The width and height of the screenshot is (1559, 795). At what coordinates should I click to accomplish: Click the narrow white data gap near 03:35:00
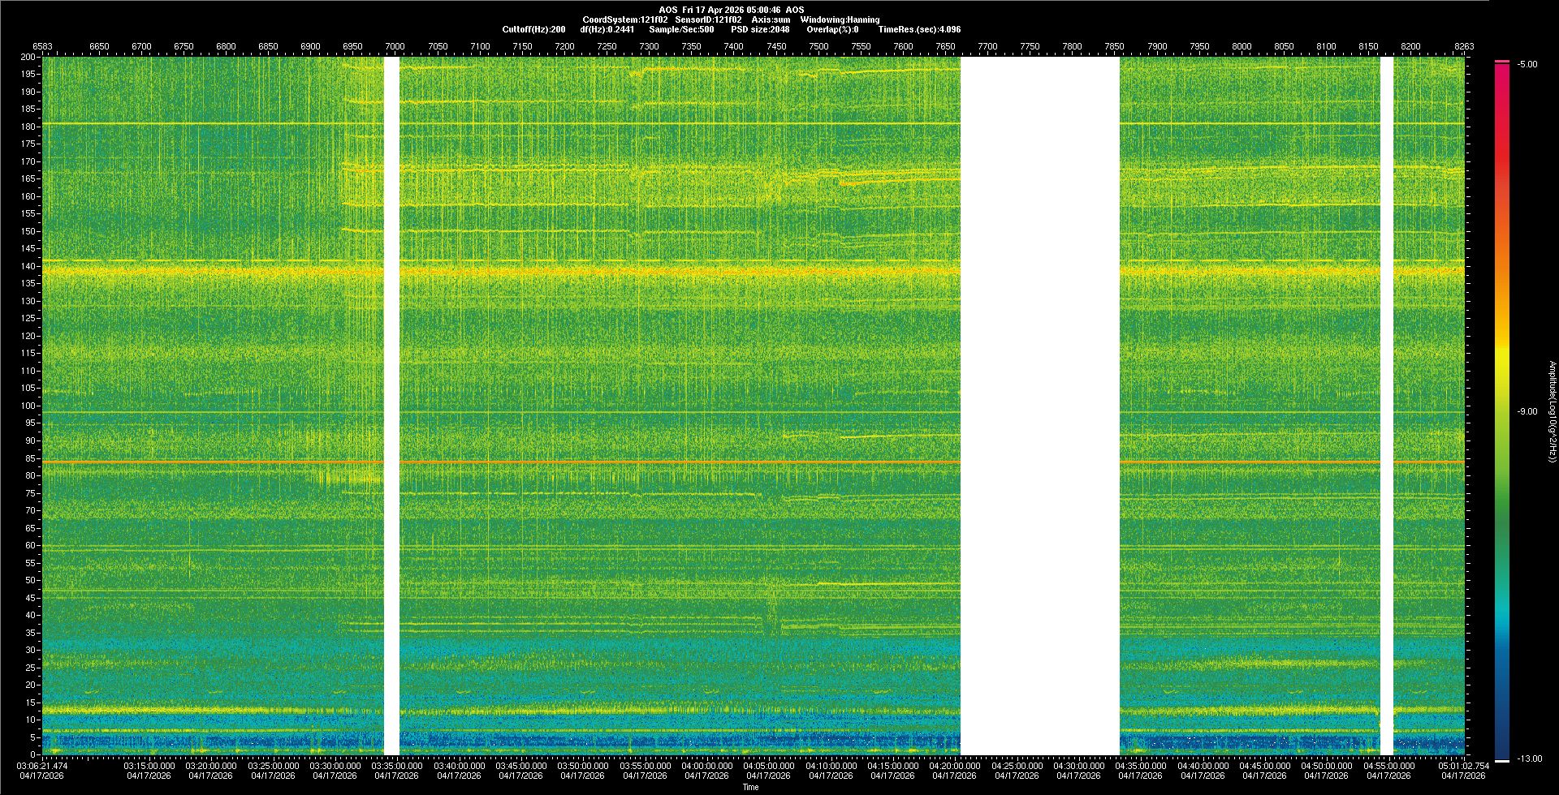[x=391, y=406]
